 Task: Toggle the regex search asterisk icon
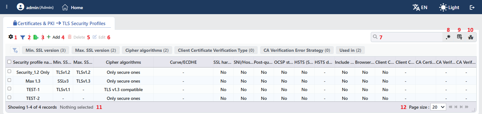[448, 37]
